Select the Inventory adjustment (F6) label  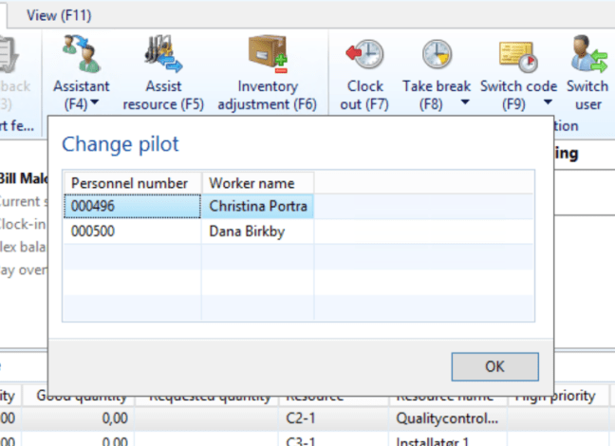(x=268, y=95)
